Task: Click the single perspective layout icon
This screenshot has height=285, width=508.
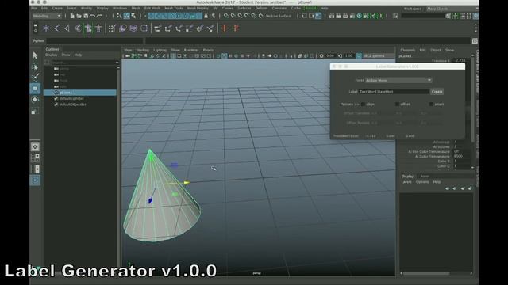Action: click(x=35, y=146)
